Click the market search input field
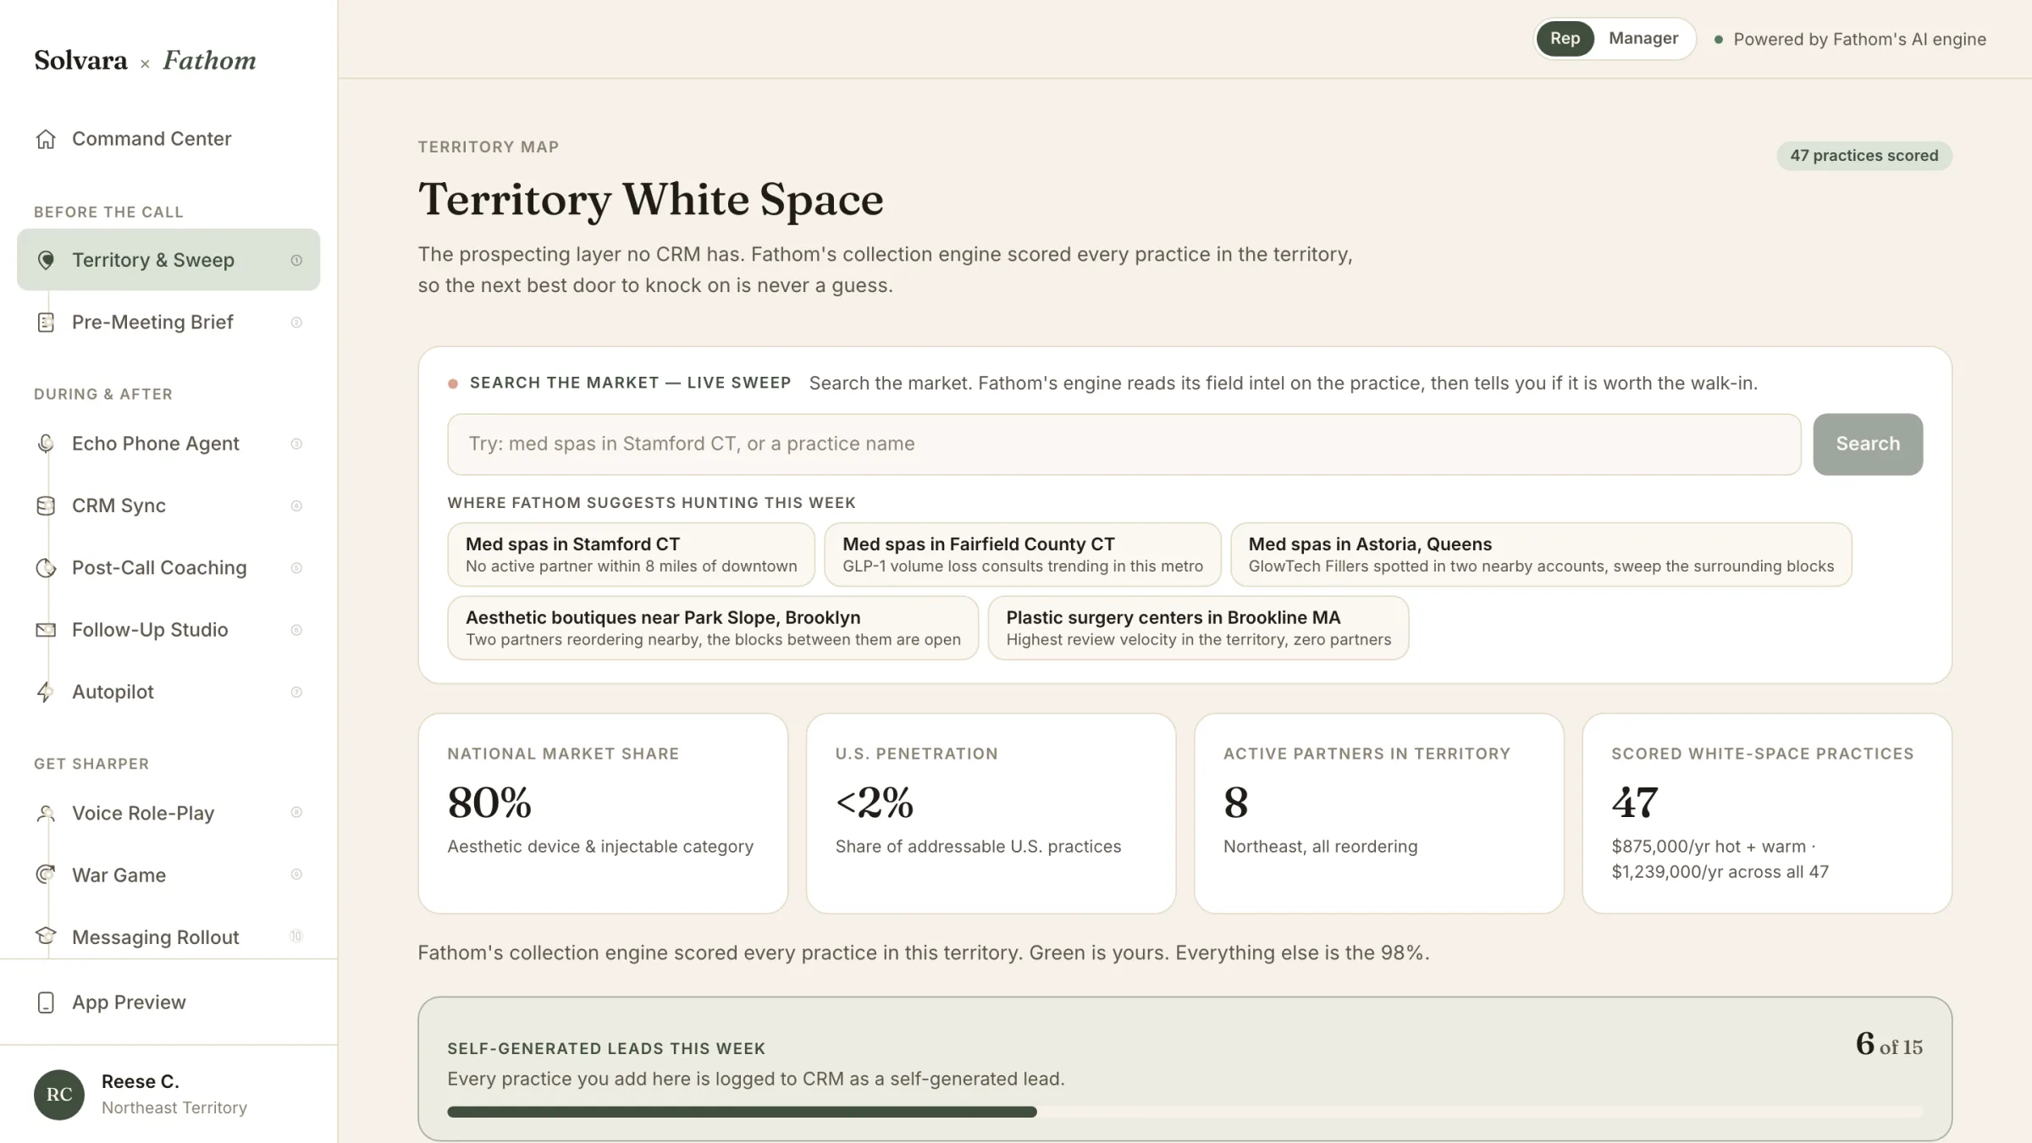Viewport: 2032px width, 1143px height. pos(1124,444)
